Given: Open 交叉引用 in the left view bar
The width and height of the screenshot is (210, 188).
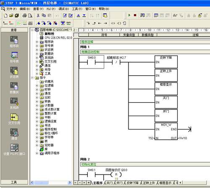Looking at the screenshot, I should [14, 119].
